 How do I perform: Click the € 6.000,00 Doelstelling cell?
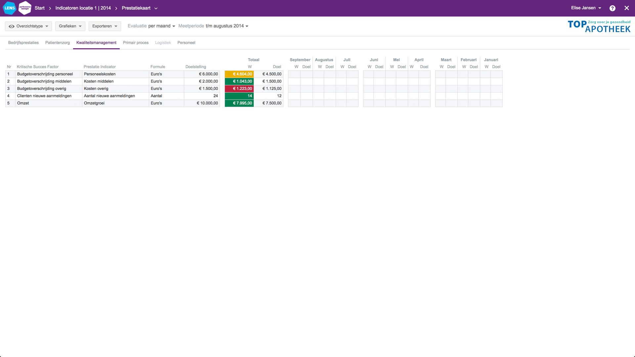(202, 74)
